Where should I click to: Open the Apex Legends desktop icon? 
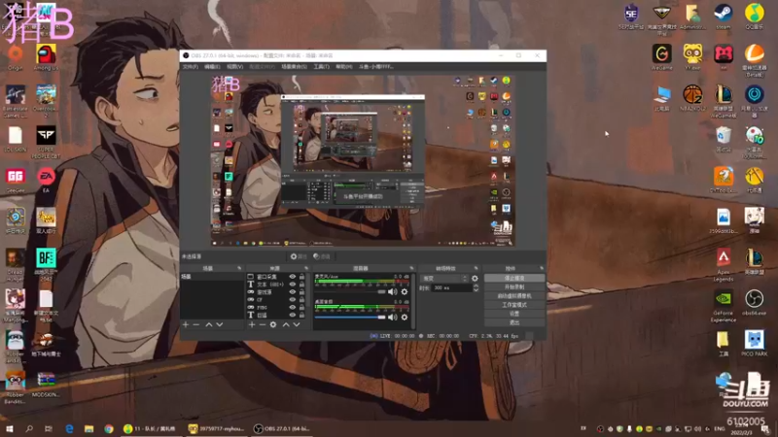tap(724, 264)
